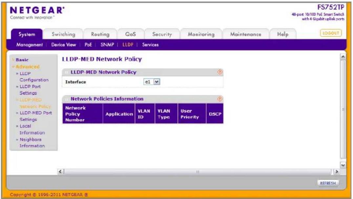Click the horizontal scrollbar right arrow
This screenshot has height=199, width=353.
click(337, 172)
